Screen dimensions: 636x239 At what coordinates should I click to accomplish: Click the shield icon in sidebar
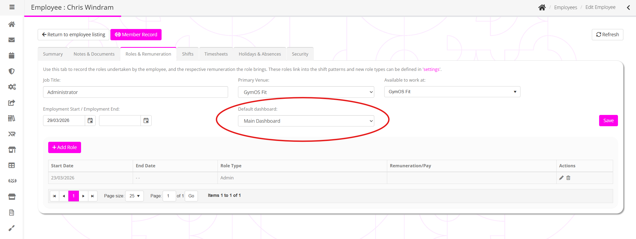(12, 71)
